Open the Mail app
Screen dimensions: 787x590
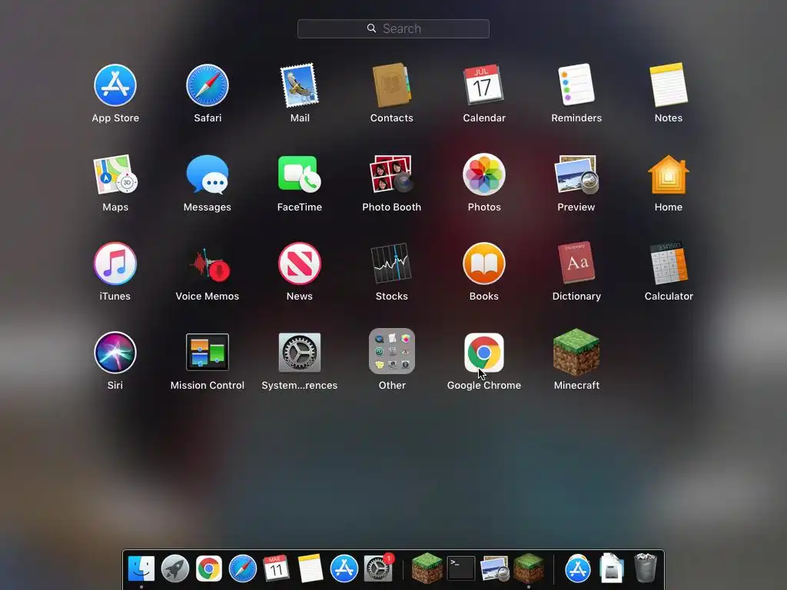[x=300, y=85]
